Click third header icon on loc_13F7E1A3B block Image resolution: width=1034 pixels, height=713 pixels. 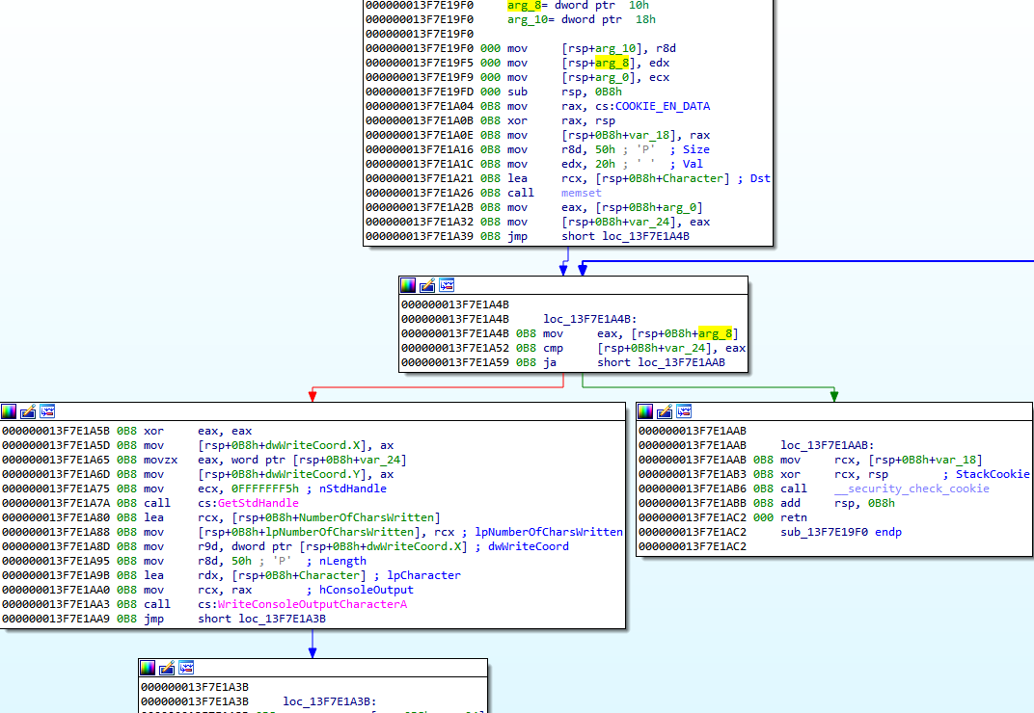coord(186,668)
